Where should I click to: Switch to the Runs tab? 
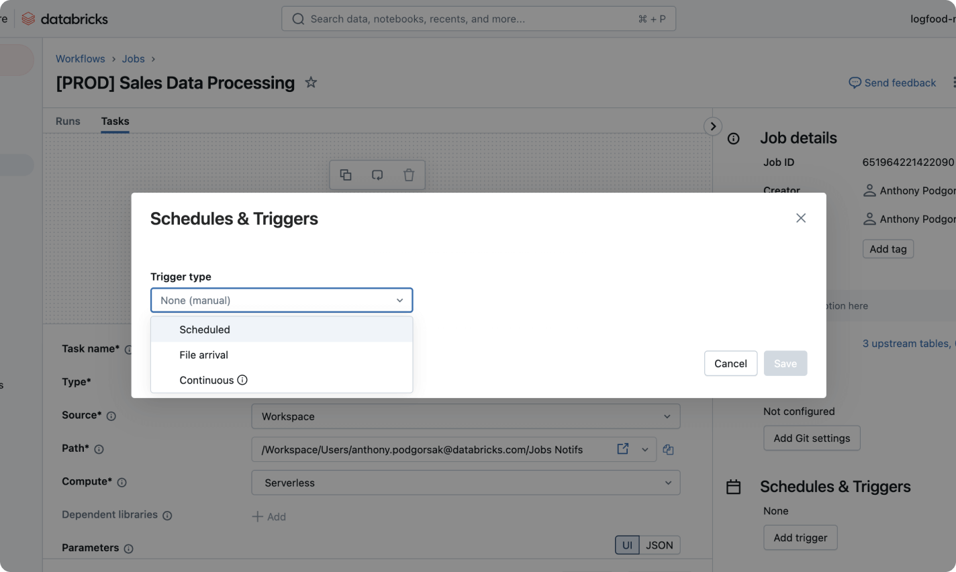[x=68, y=121]
